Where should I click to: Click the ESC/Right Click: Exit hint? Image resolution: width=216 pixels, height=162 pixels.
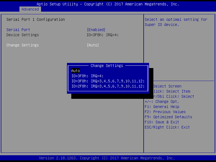coord(167,127)
